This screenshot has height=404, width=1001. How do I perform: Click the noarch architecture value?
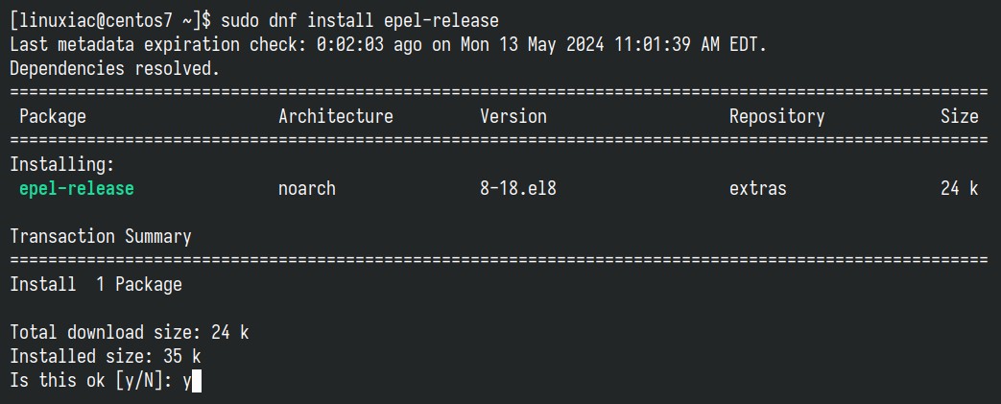(x=307, y=189)
